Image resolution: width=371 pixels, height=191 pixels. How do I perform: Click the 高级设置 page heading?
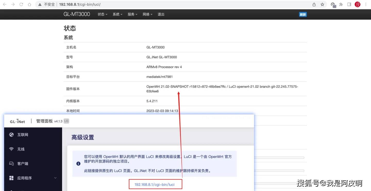(83, 137)
